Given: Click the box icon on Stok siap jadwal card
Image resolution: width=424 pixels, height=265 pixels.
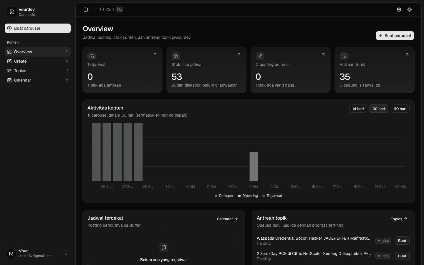Looking at the screenshot, I should (176, 56).
